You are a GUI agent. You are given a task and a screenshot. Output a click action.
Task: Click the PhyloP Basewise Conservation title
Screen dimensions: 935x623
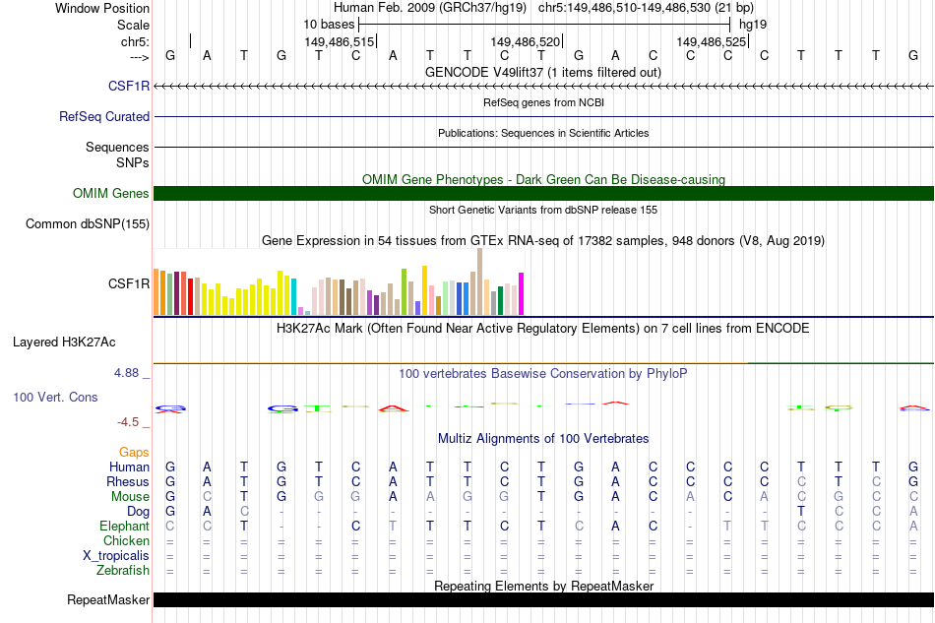pos(543,374)
